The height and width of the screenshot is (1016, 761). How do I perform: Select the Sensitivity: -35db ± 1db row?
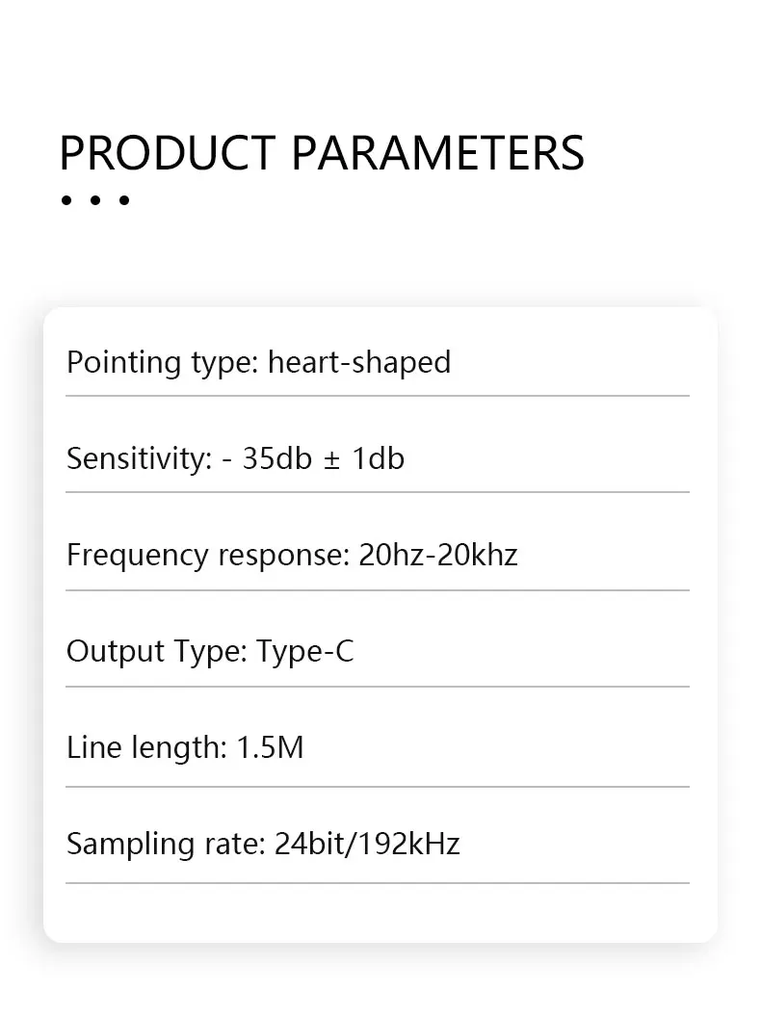coord(378,458)
